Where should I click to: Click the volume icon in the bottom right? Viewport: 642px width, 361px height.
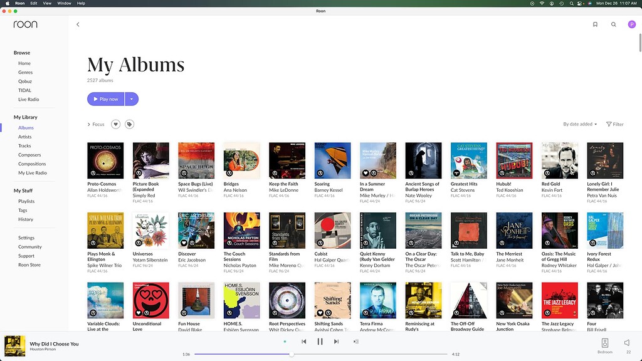click(627, 342)
